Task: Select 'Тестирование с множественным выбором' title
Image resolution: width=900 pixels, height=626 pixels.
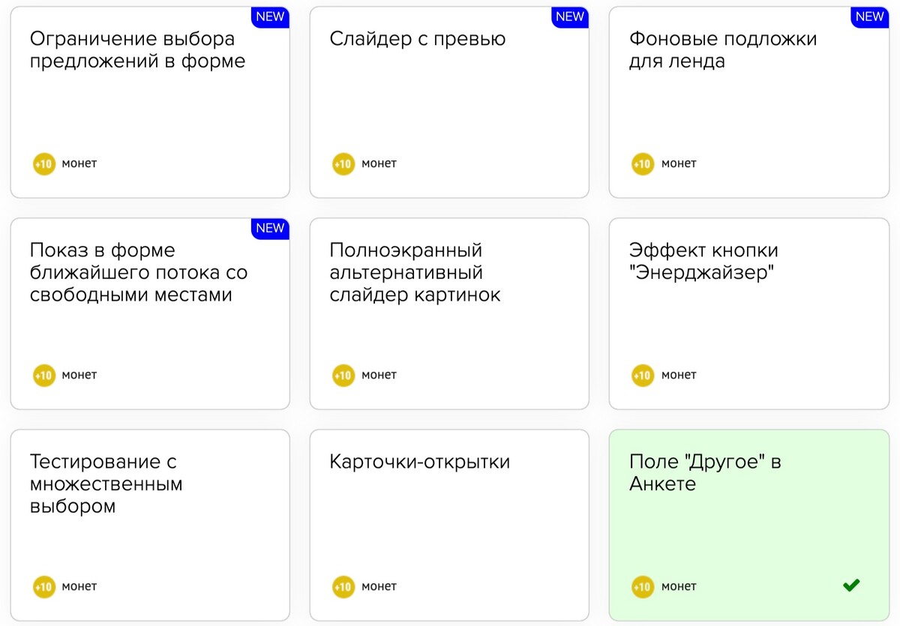Action: coord(106,484)
